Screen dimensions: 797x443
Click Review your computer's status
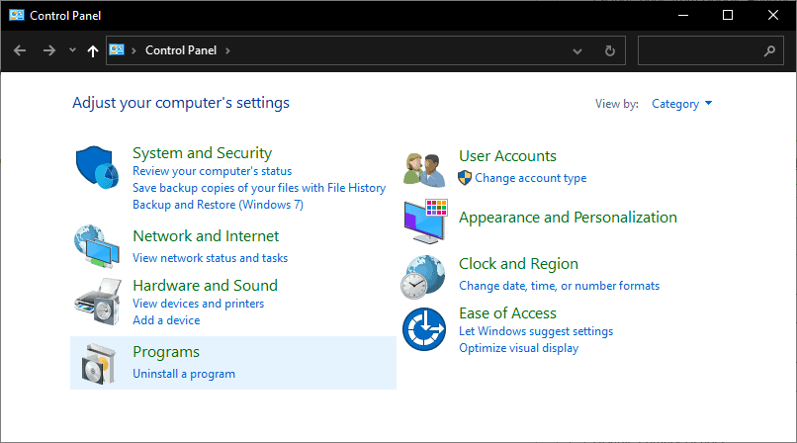coord(212,171)
